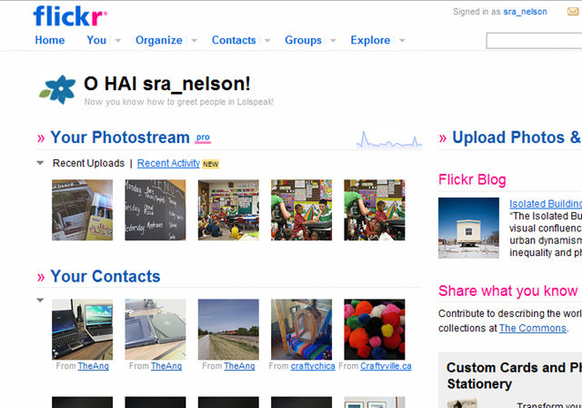Click the O HAI sra_nelson! greeting
This screenshot has height=408, width=582.
tap(167, 84)
